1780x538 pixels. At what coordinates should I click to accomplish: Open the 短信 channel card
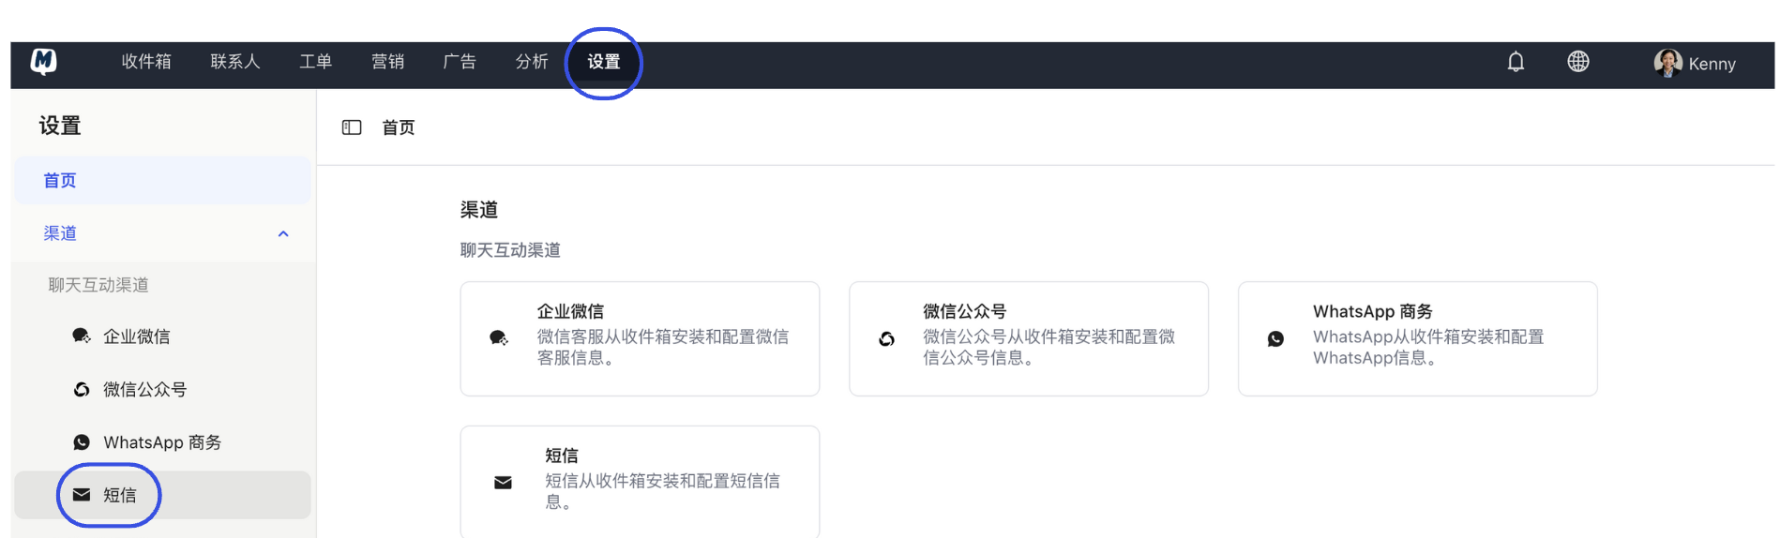pyautogui.click(x=640, y=481)
